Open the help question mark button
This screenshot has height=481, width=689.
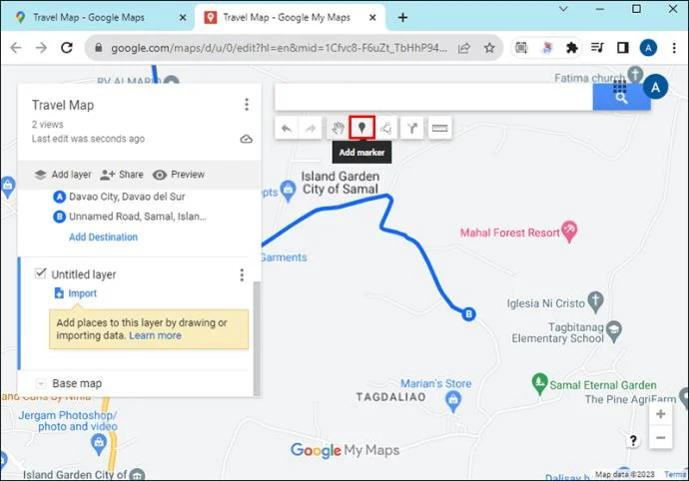pyautogui.click(x=633, y=441)
